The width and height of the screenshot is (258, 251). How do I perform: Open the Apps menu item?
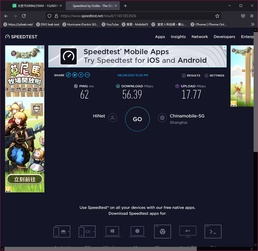pos(160,37)
